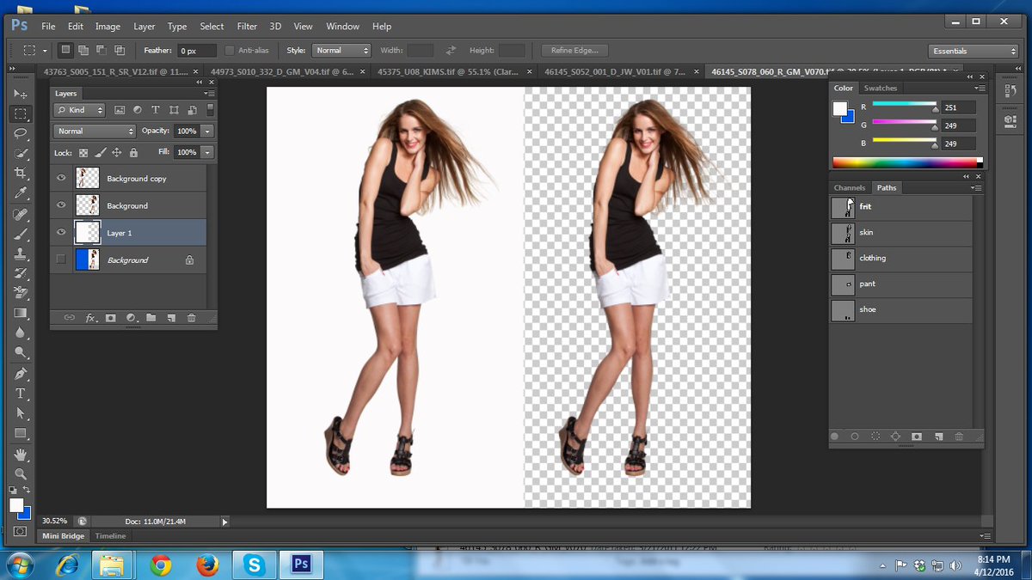The height and width of the screenshot is (580, 1032).
Task: Toggle Lock image pixels brush icon
Action: click(x=100, y=152)
